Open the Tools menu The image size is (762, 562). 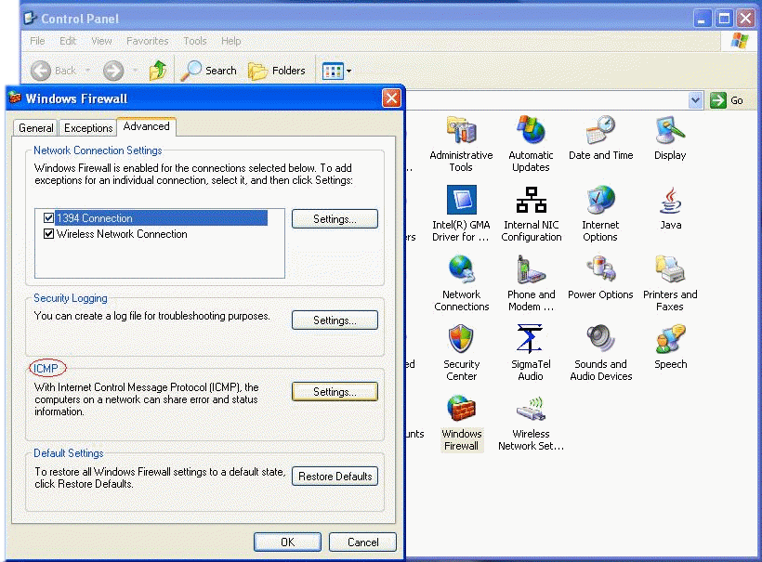click(x=195, y=41)
